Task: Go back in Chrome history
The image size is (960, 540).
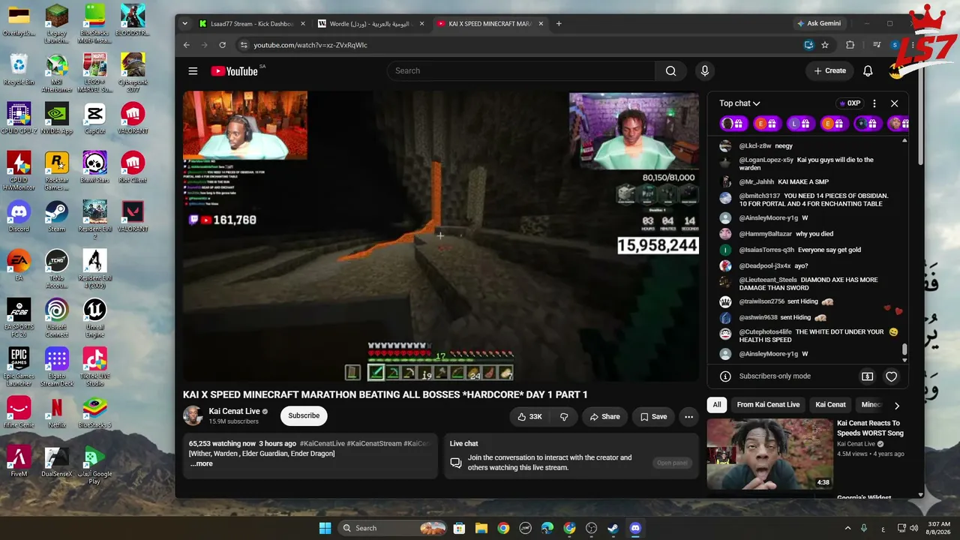Action: pos(187,45)
